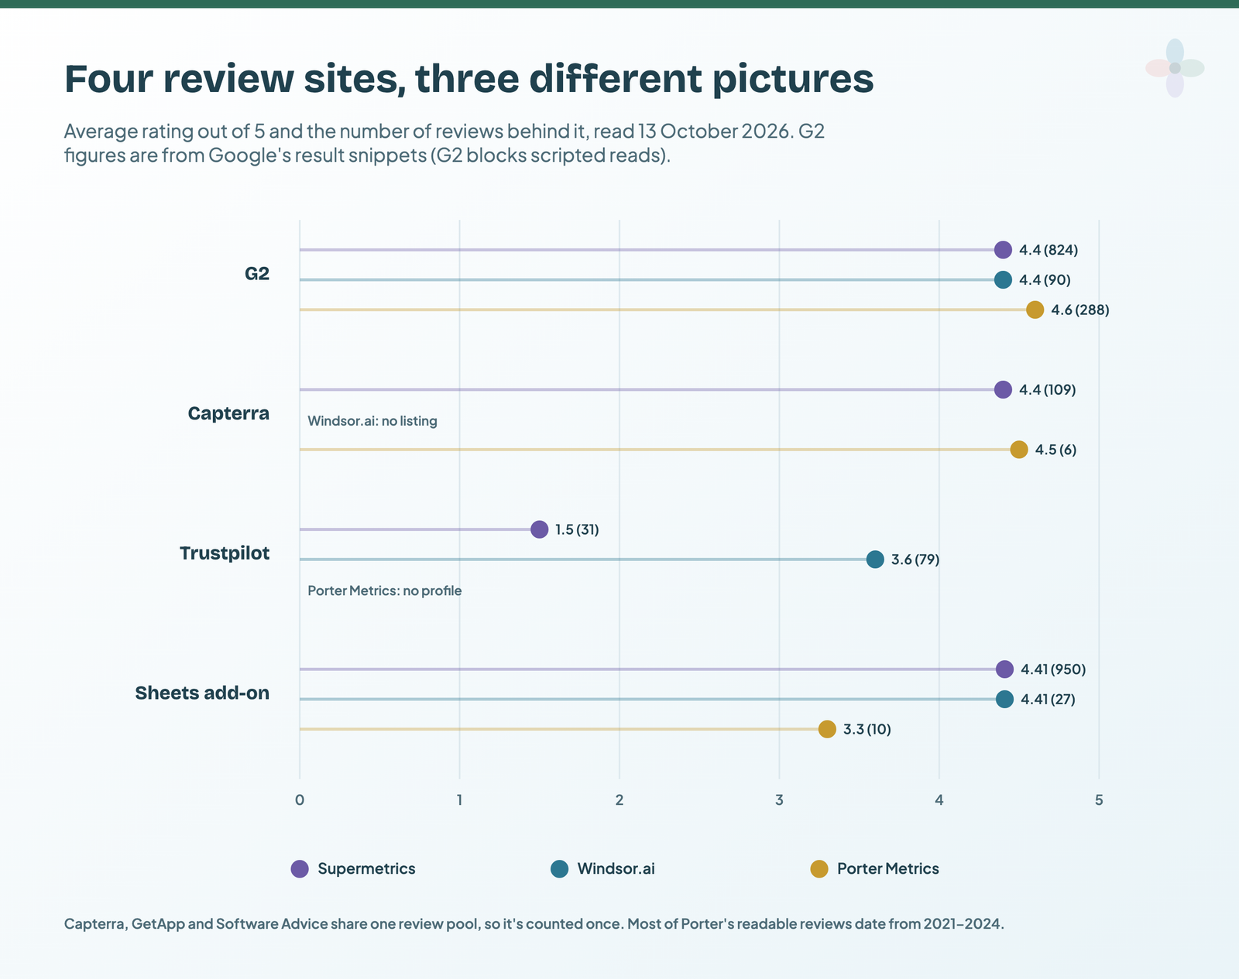
Task: Click the flower logo in the corner
Action: tap(1175, 68)
